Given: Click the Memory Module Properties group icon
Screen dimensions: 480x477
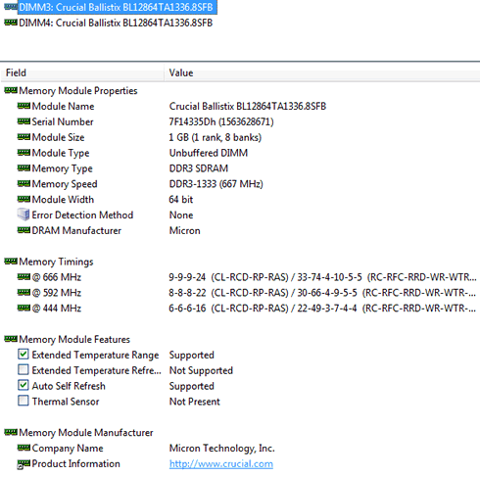Looking at the screenshot, I should pos(11,90).
